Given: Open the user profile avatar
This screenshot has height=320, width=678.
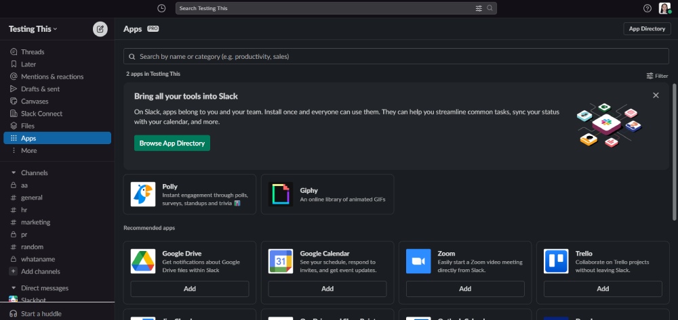Looking at the screenshot, I should coord(664,8).
